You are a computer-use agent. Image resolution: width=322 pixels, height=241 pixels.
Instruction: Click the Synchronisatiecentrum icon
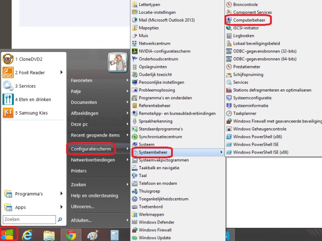134,137
